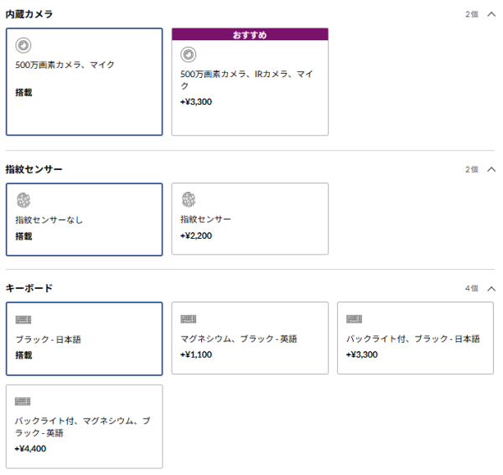Select 指紋センサー option for +¥2,200
Screen dimensions: 503x475
point(250,219)
